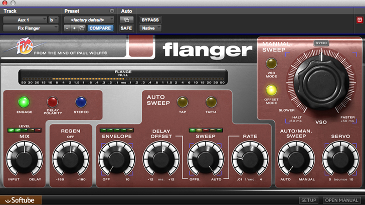The width and height of the screenshot is (365, 205).
Task: Click the preset settings copy icon
Action: pos(82,28)
